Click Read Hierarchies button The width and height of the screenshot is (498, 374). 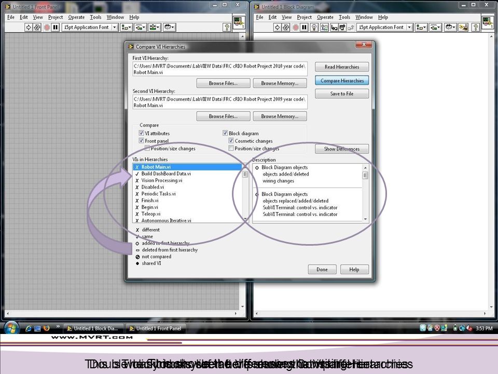[342, 67]
